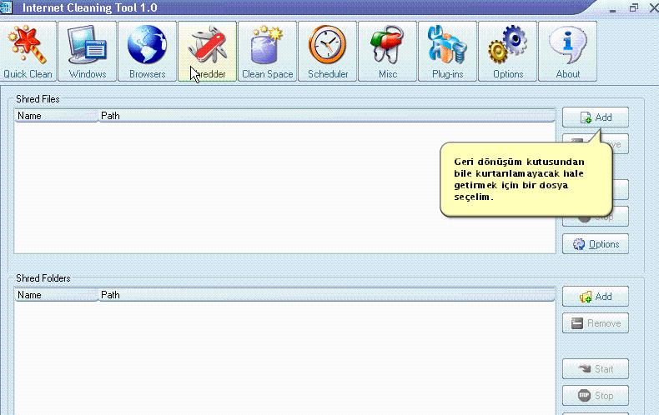
Task: Sort Shred Files by Name column
Action: click(x=57, y=116)
